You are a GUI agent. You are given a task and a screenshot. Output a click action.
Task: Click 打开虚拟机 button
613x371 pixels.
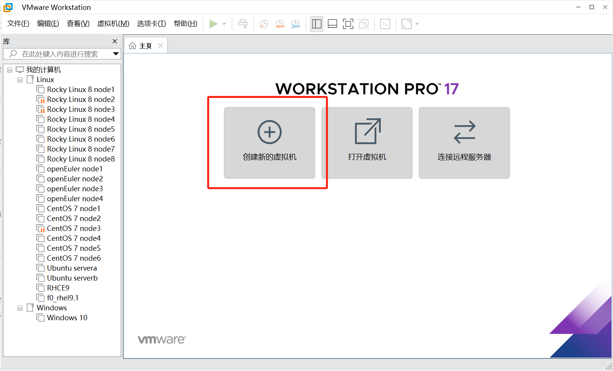click(367, 143)
